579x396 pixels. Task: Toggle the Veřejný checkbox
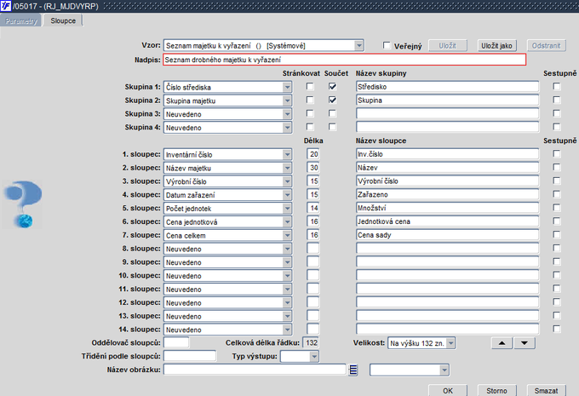tap(387, 45)
